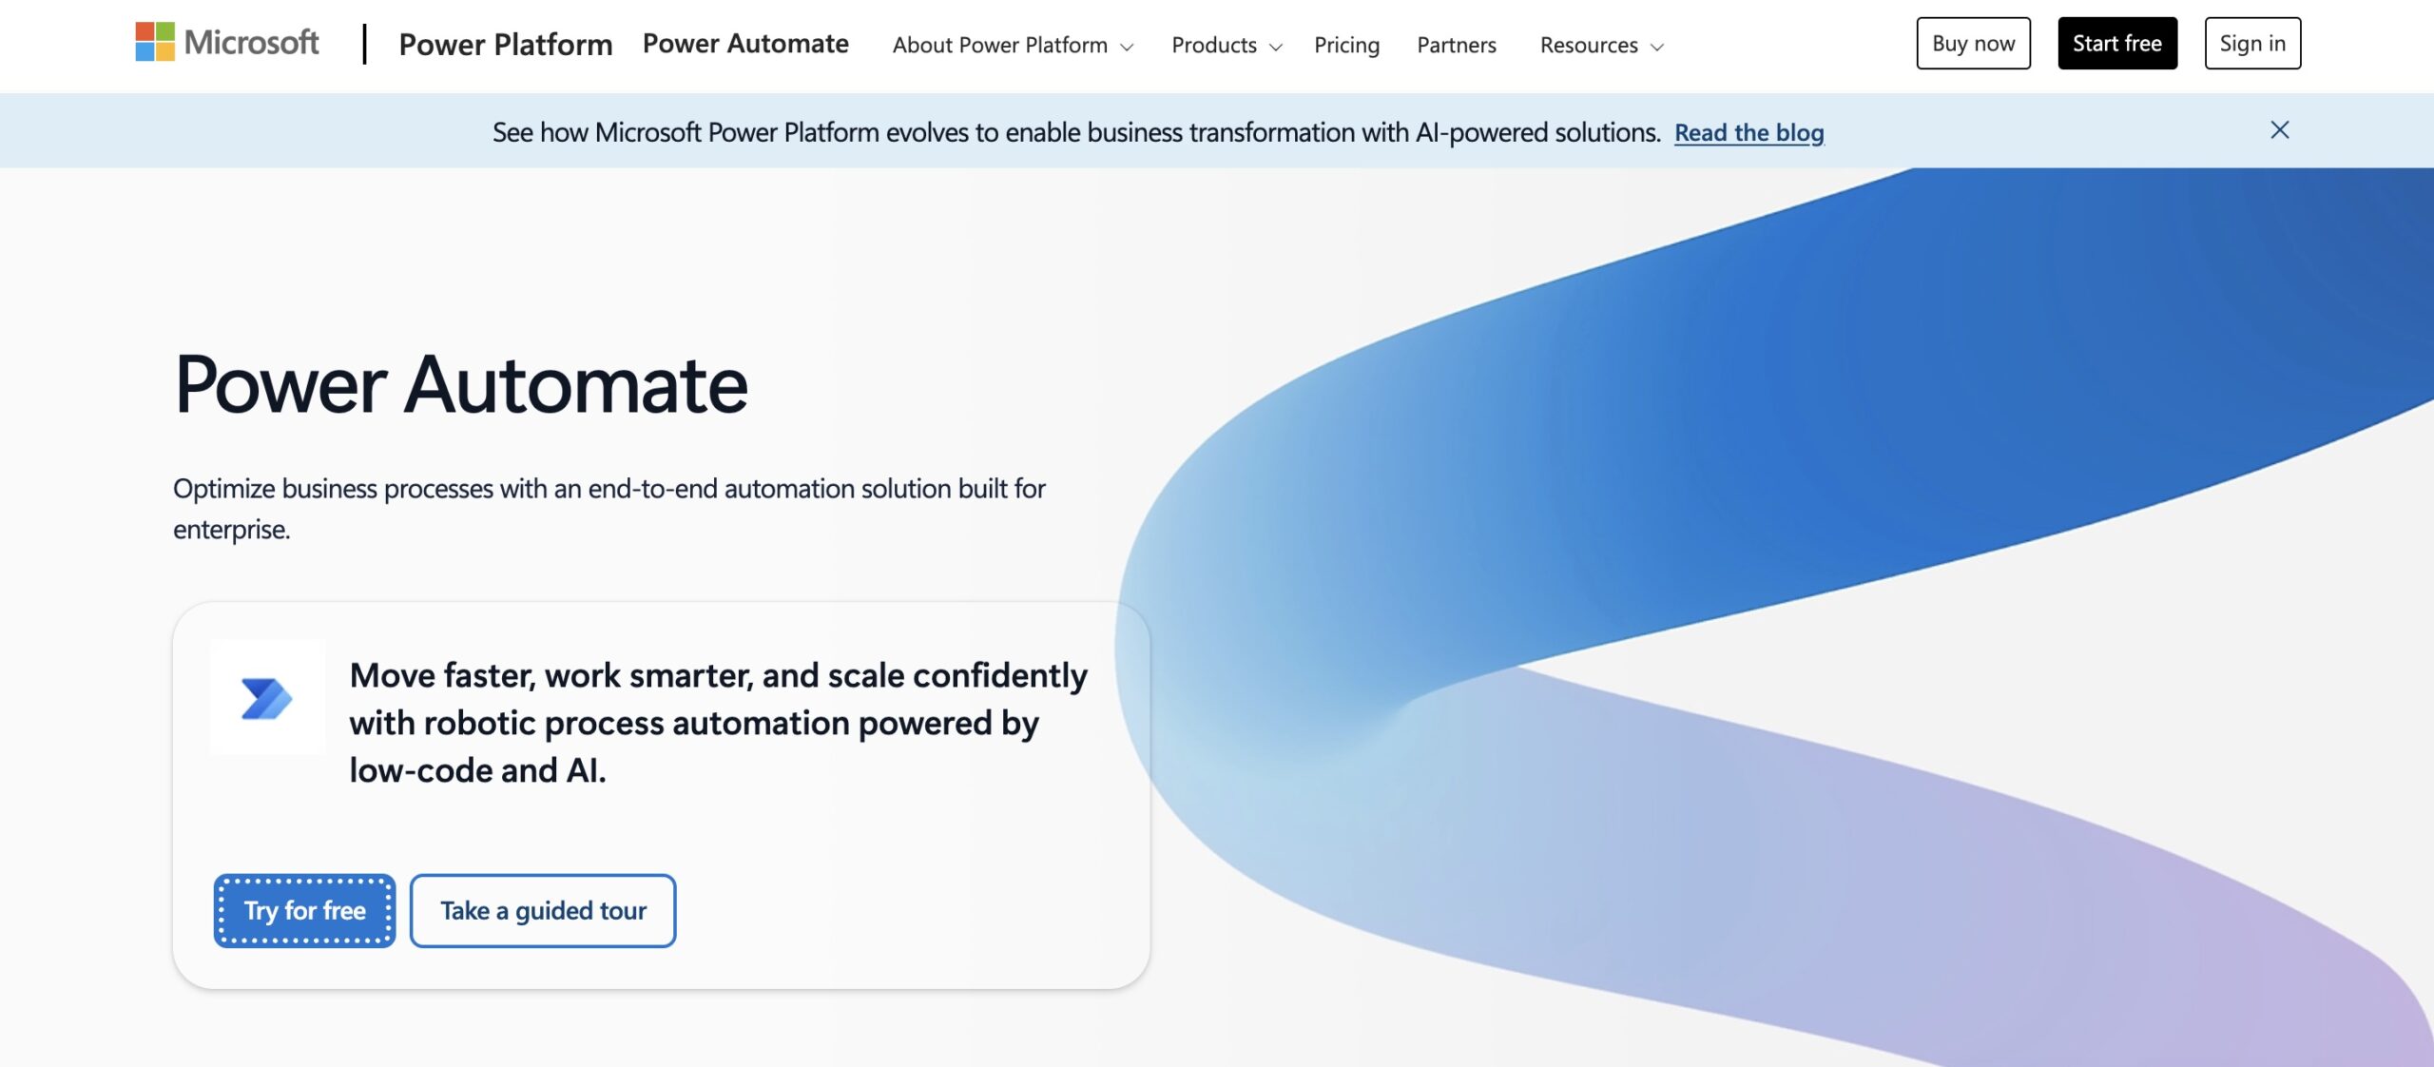Open the Products dropdown

1215,45
